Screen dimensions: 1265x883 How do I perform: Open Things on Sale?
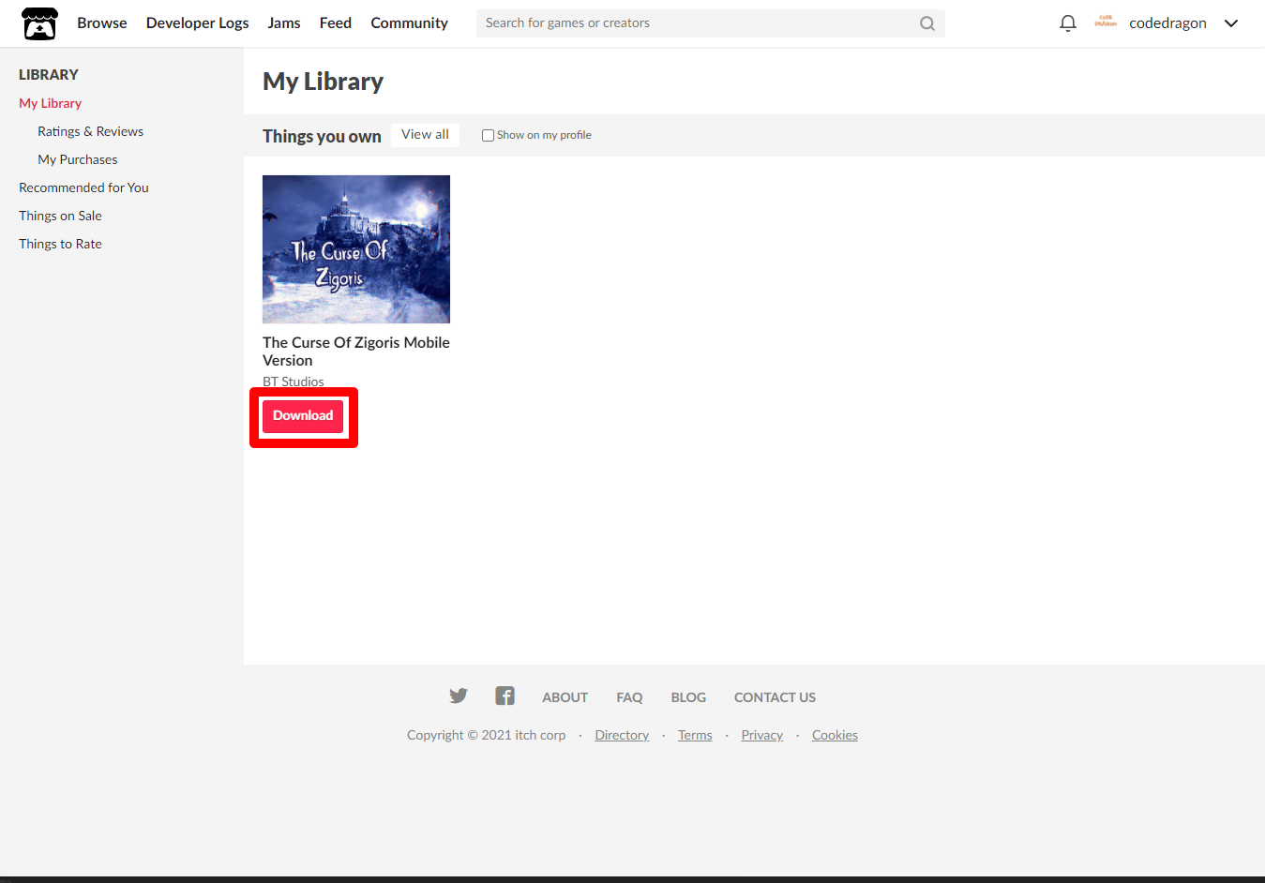tap(61, 216)
